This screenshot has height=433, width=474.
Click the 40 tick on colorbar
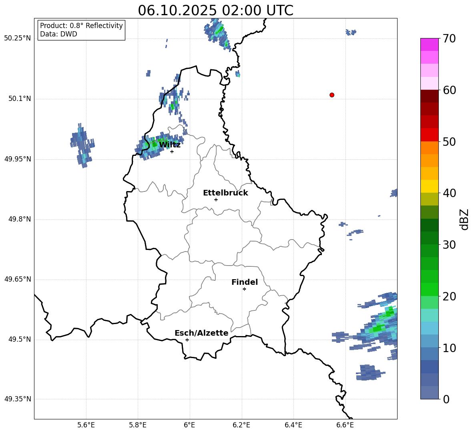coord(449,193)
